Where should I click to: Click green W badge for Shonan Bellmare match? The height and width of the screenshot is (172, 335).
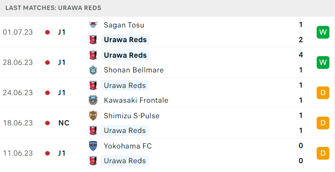323,63
